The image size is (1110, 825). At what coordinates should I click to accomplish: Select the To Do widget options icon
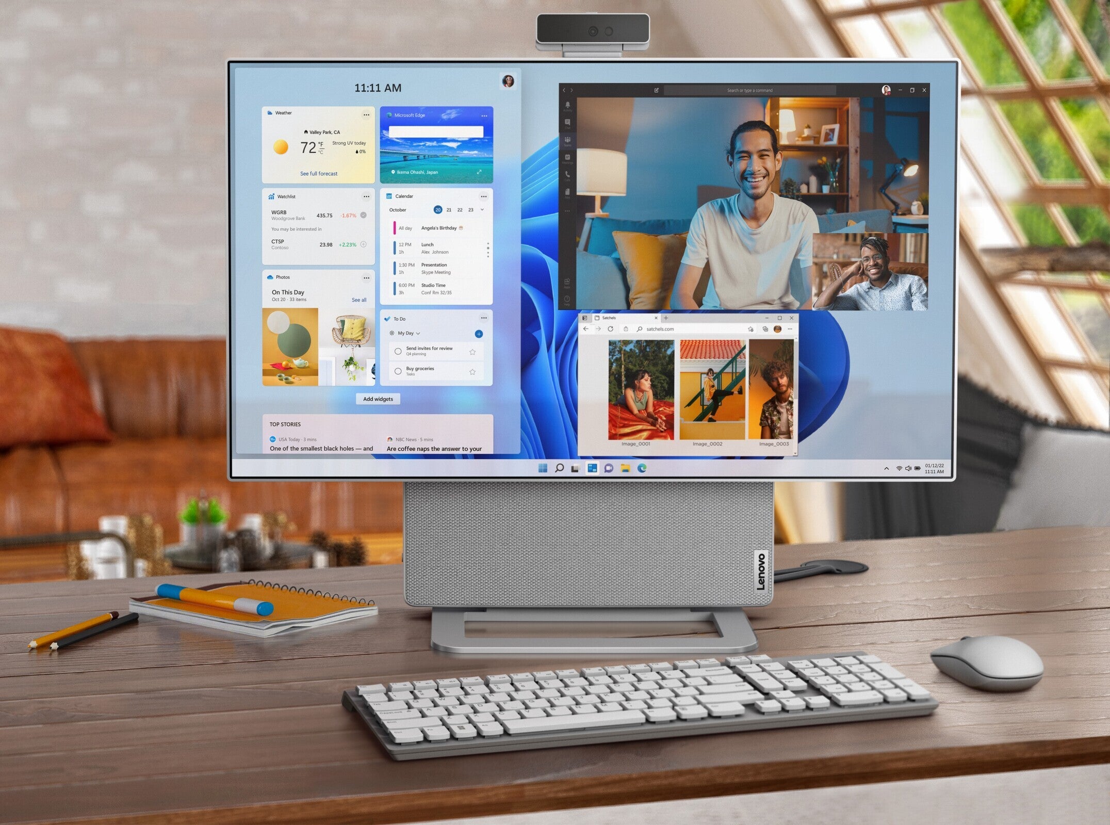pos(483,317)
